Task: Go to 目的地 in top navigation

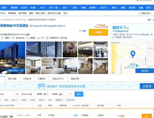Action: (x=132, y=8)
